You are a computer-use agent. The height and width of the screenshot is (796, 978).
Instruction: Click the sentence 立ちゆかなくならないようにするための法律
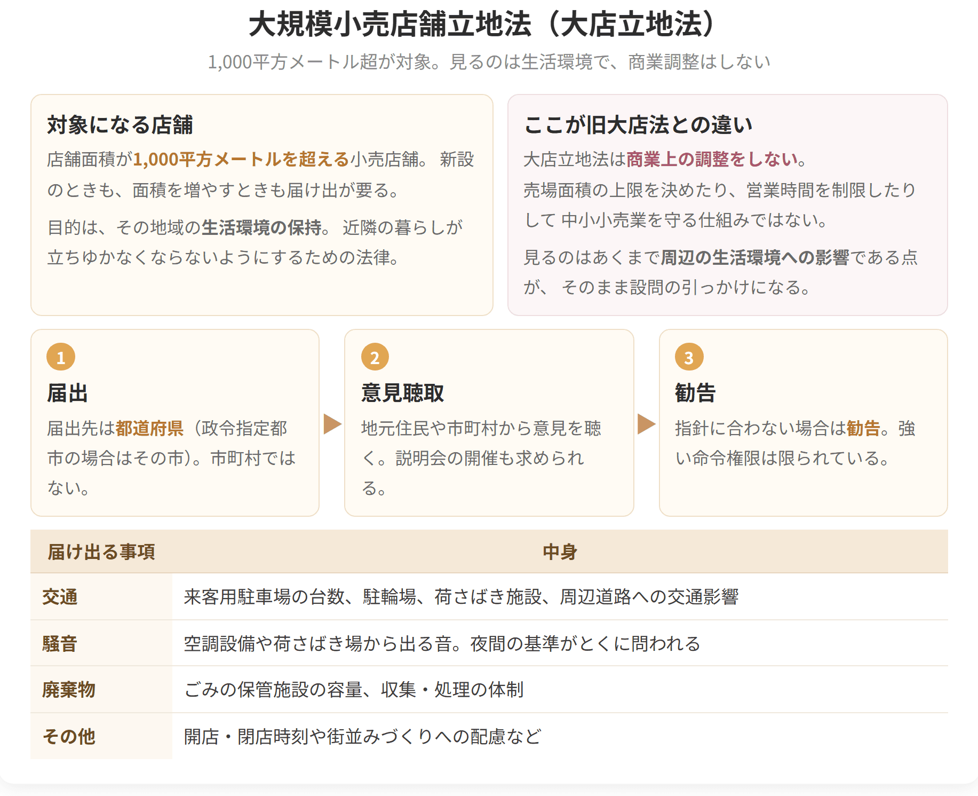click(x=224, y=258)
